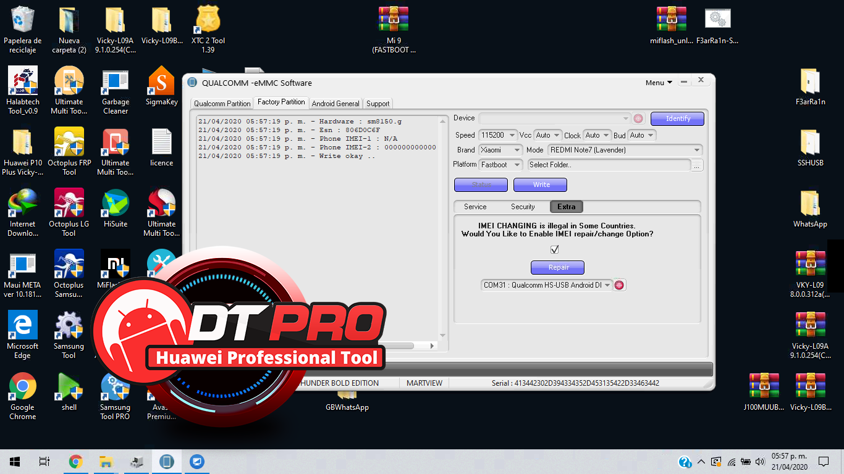Select the WhatsApp folder on desktop
This screenshot has width=844, height=474.
coord(811,209)
